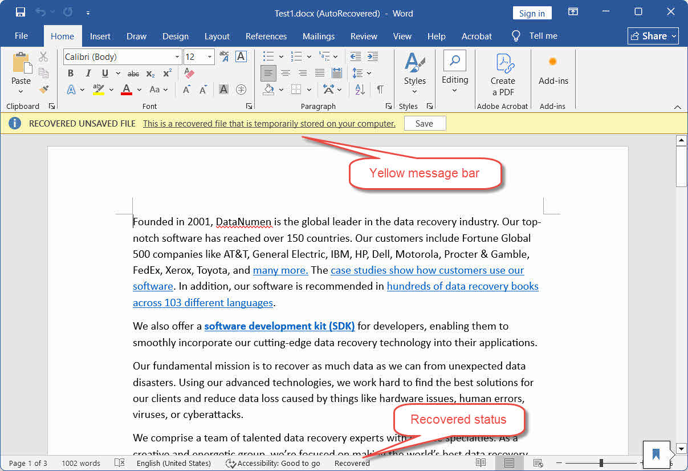The image size is (688, 471).
Task: Toggle Subscript formatting
Action: pyautogui.click(x=150, y=74)
